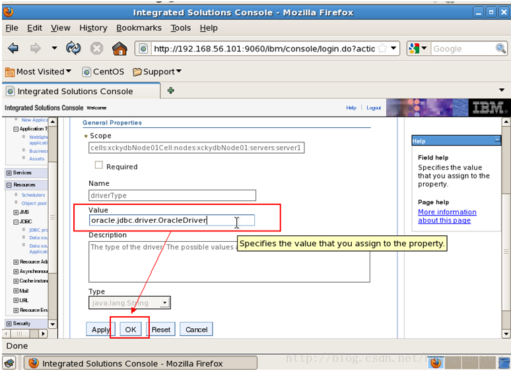Expand the URL tree node
This screenshot has height=371, width=511.
pos(16,300)
